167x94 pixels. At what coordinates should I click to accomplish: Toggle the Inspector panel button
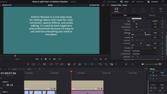[x=153, y=2]
